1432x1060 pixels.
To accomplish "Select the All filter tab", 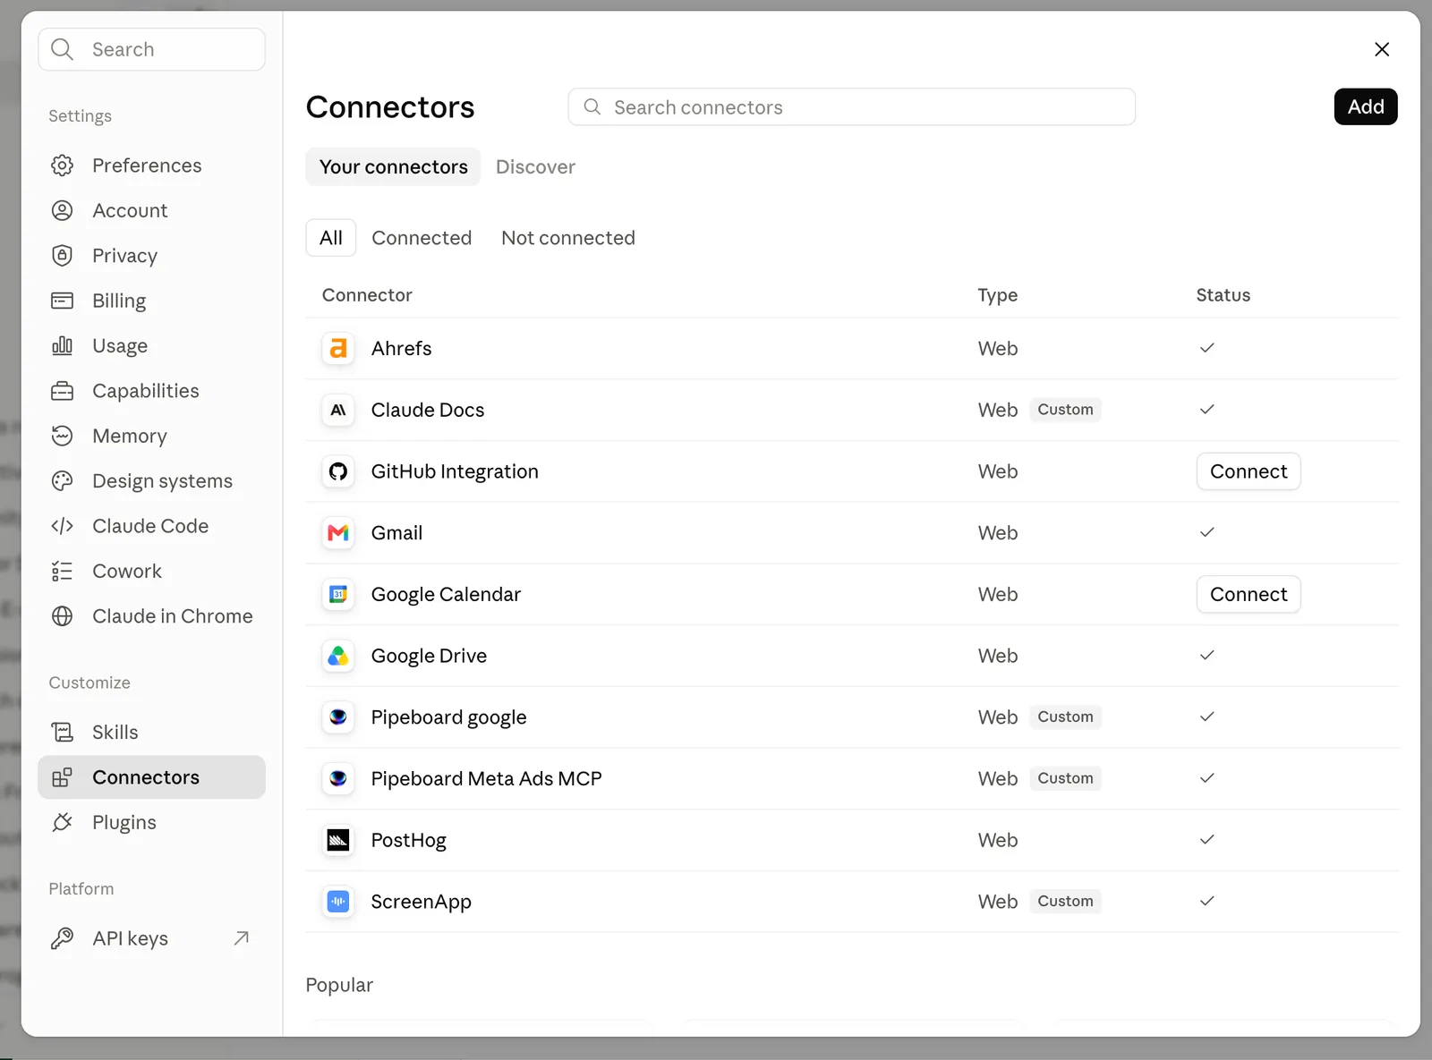I will [331, 238].
